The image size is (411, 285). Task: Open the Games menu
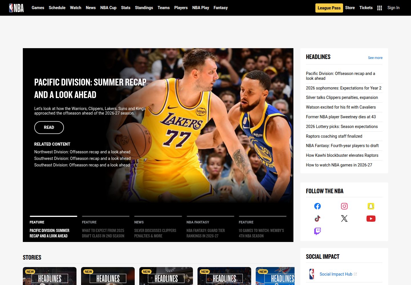pyautogui.click(x=38, y=8)
